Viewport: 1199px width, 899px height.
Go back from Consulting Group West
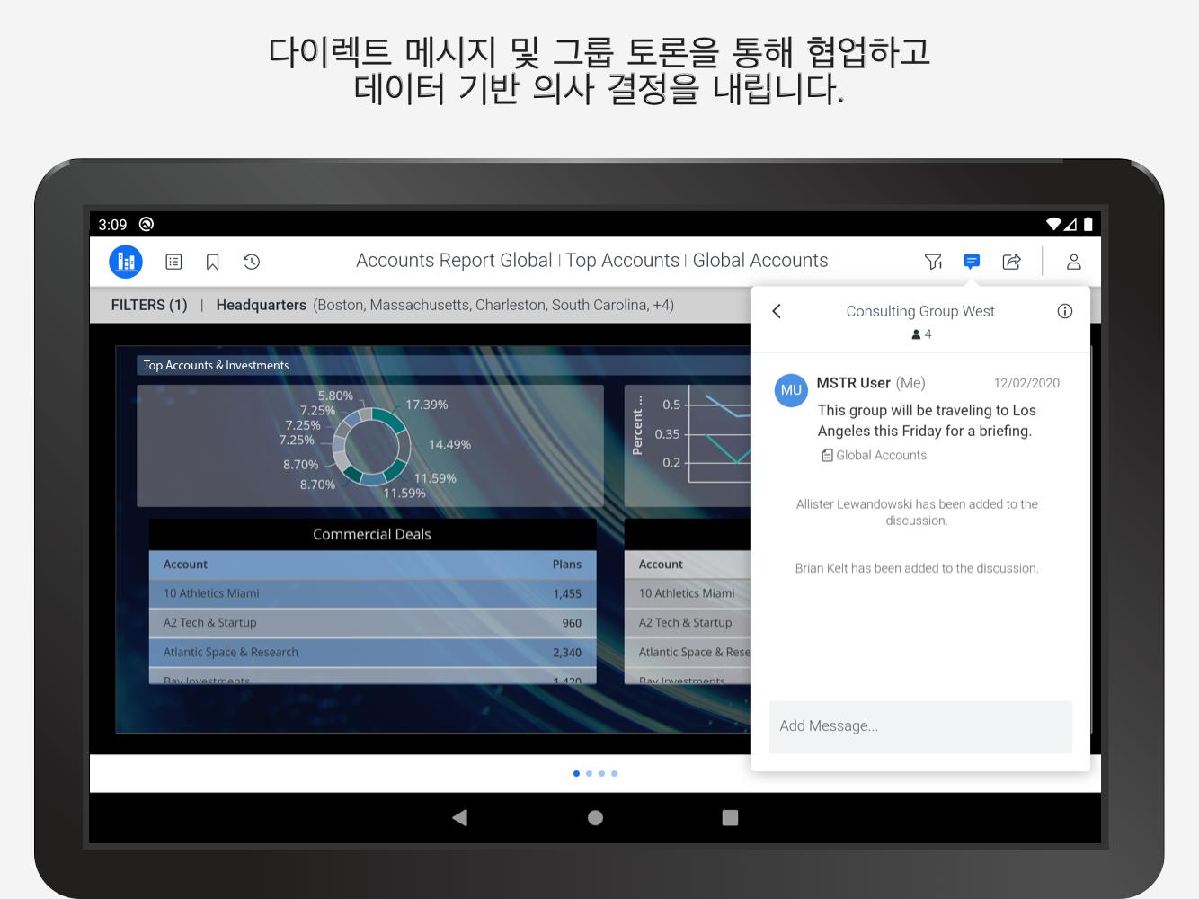[x=777, y=311]
